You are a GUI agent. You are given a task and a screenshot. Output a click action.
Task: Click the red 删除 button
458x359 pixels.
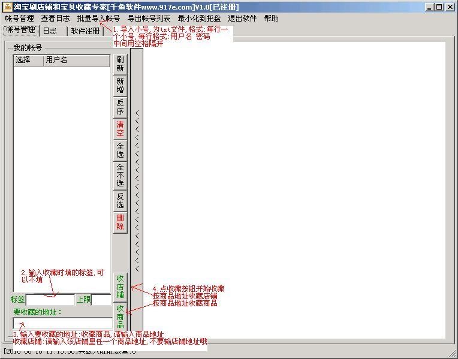[120, 222]
